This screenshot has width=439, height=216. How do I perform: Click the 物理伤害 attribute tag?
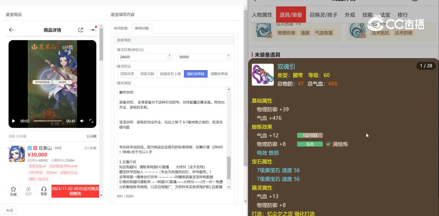[286, 33]
